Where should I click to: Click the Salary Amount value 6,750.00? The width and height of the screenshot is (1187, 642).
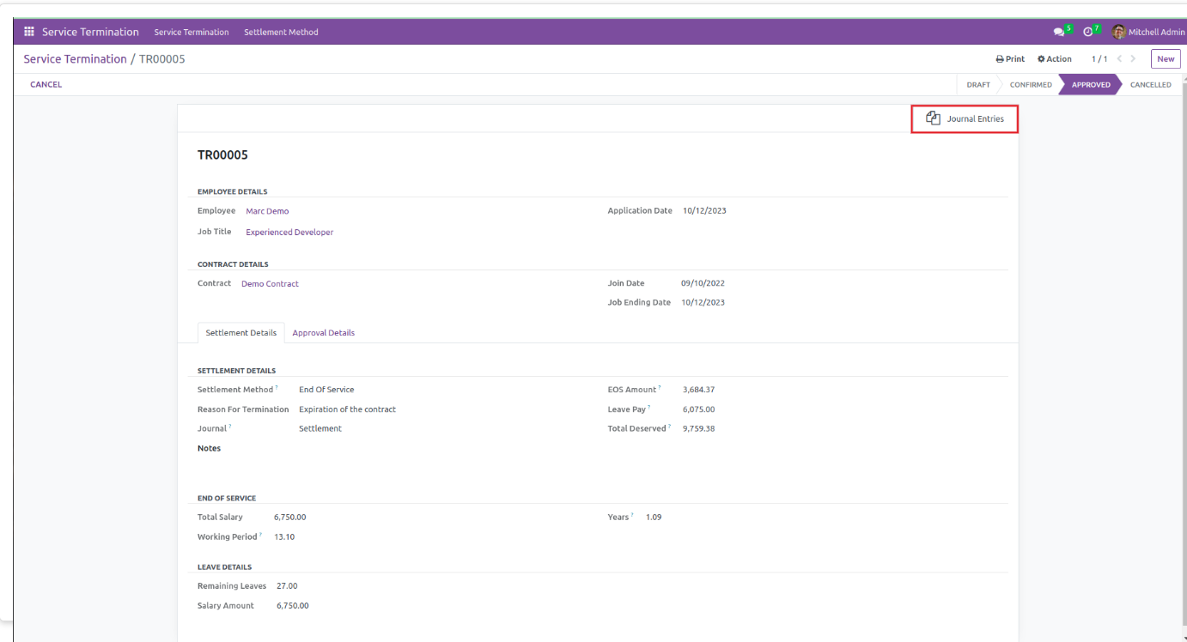click(x=292, y=606)
